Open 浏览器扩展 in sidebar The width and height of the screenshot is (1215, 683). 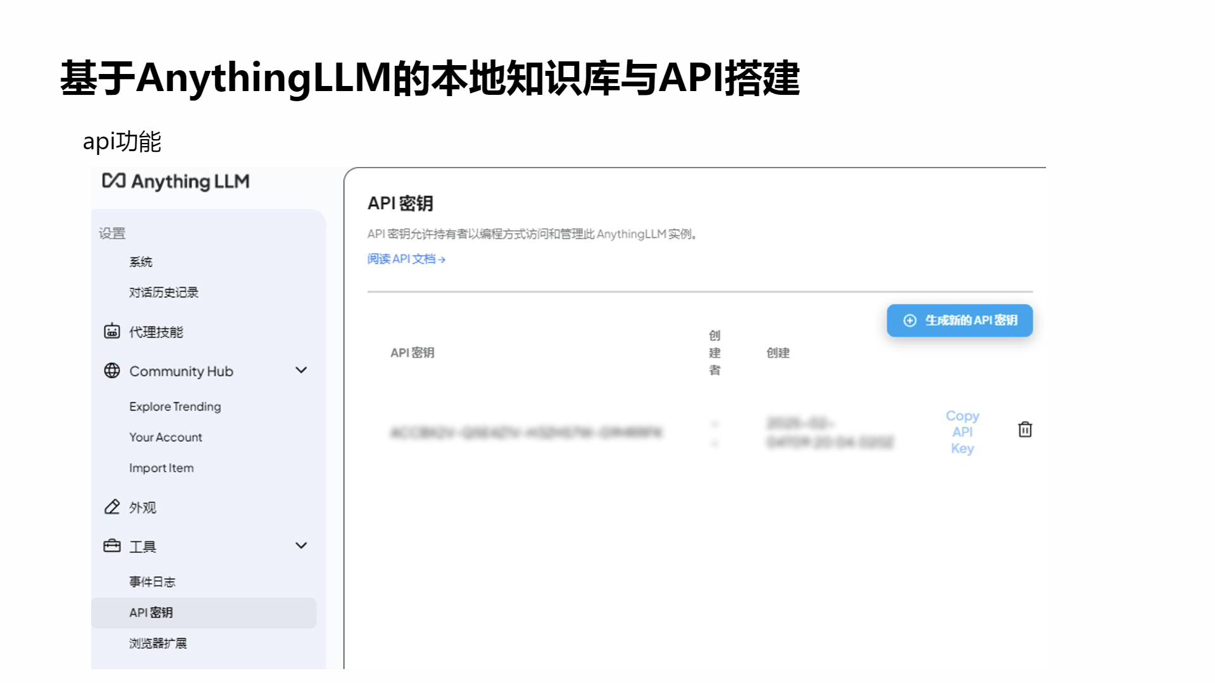coord(158,643)
